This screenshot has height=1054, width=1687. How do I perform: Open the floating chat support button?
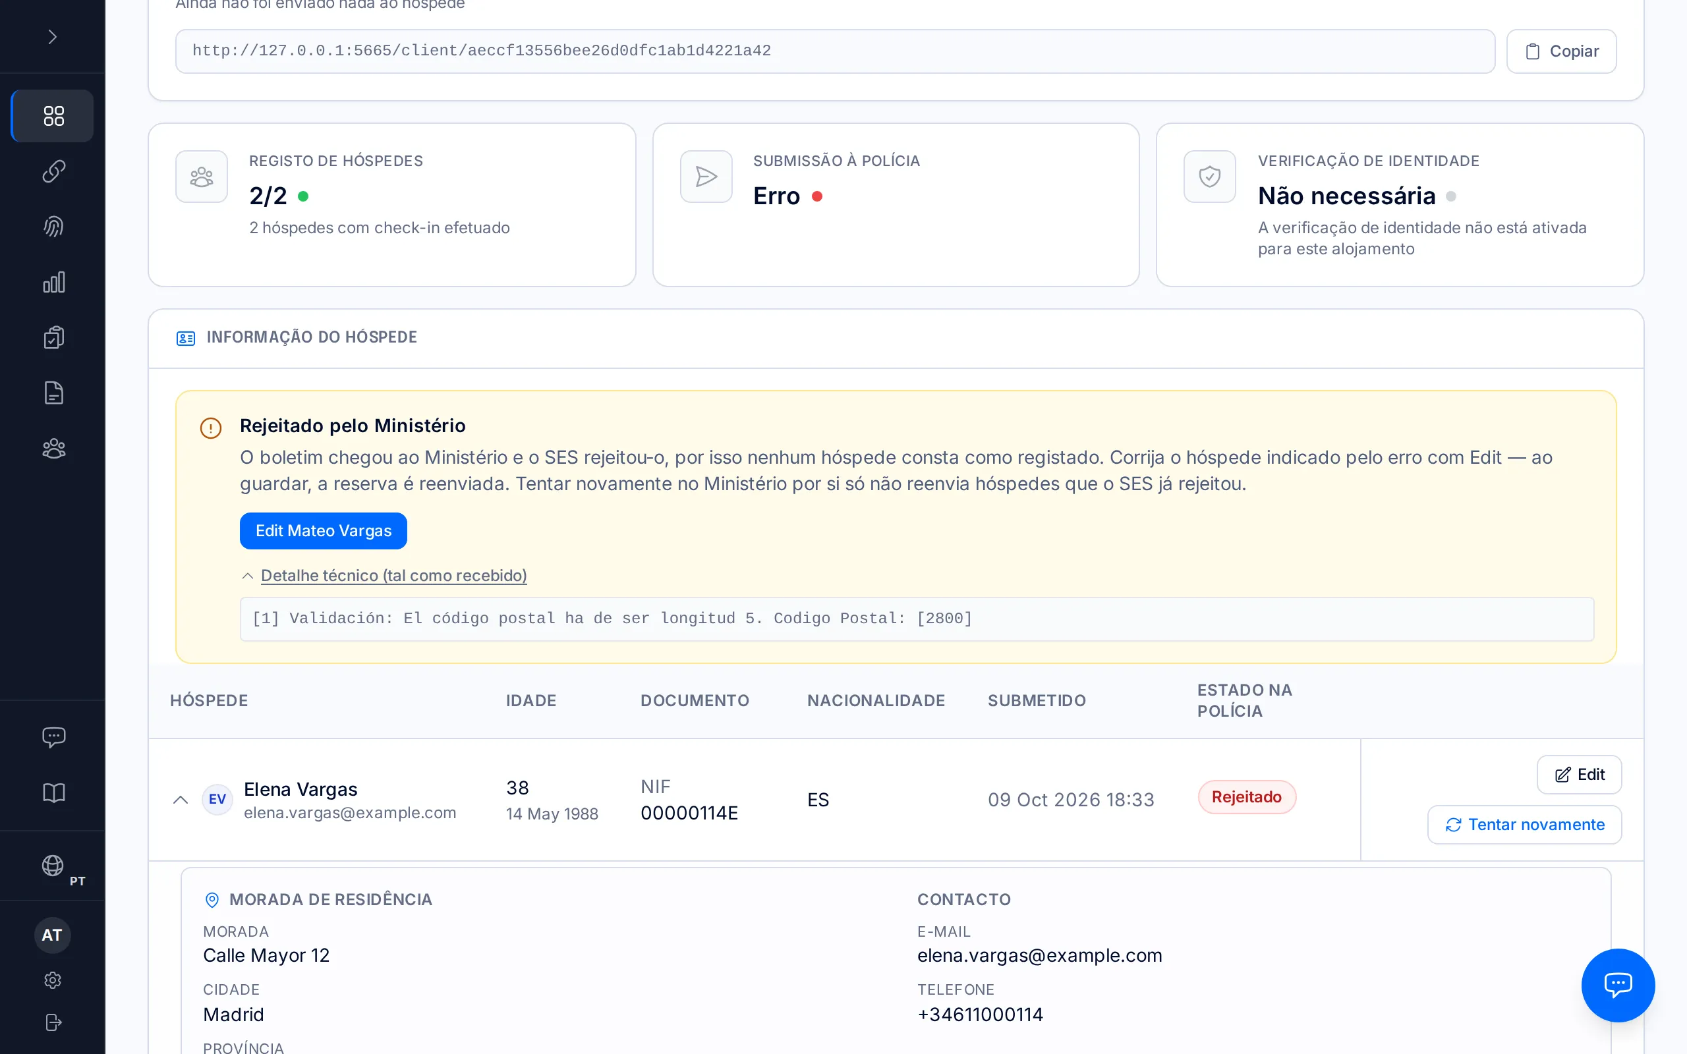(1618, 985)
